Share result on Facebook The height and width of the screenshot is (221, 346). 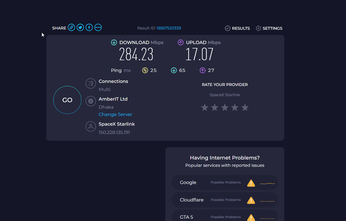(89, 27)
